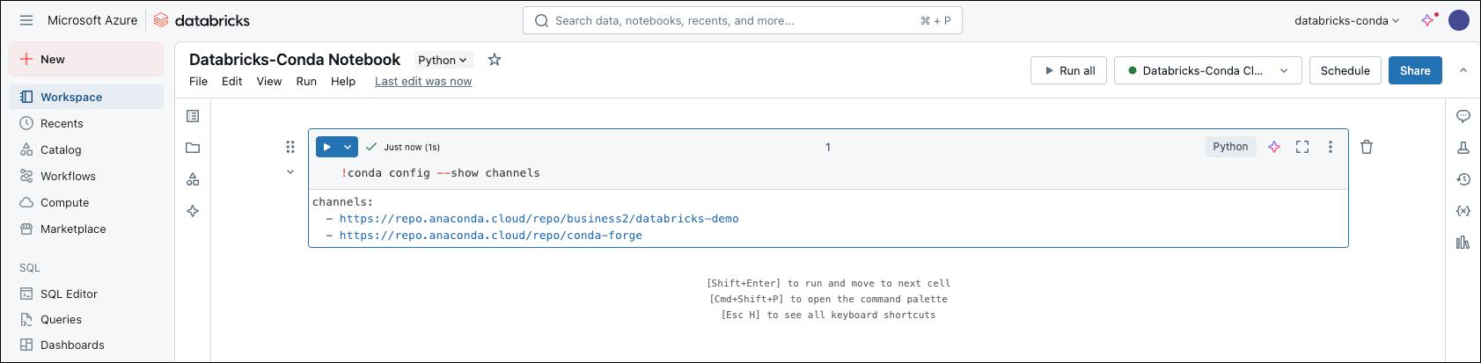The height and width of the screenshot is (363, 1481).
Task: Open version history icon
Action: point(1463,179)
